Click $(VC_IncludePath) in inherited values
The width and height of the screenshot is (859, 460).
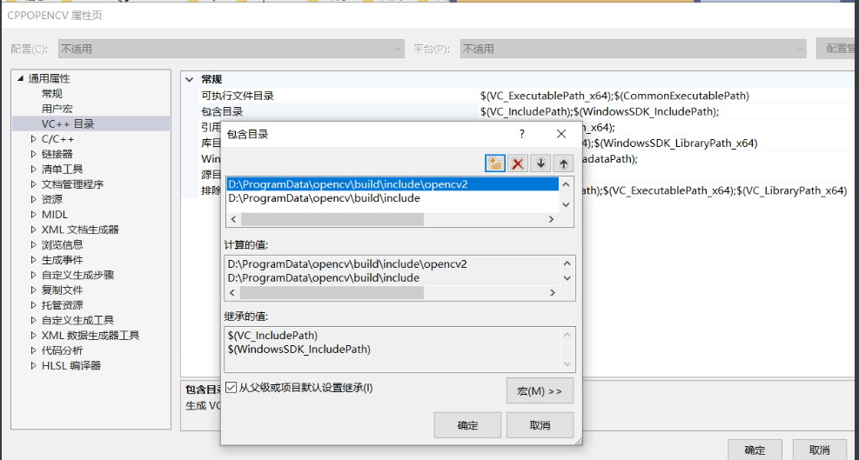pyautogui.click(x=272, y=335)
